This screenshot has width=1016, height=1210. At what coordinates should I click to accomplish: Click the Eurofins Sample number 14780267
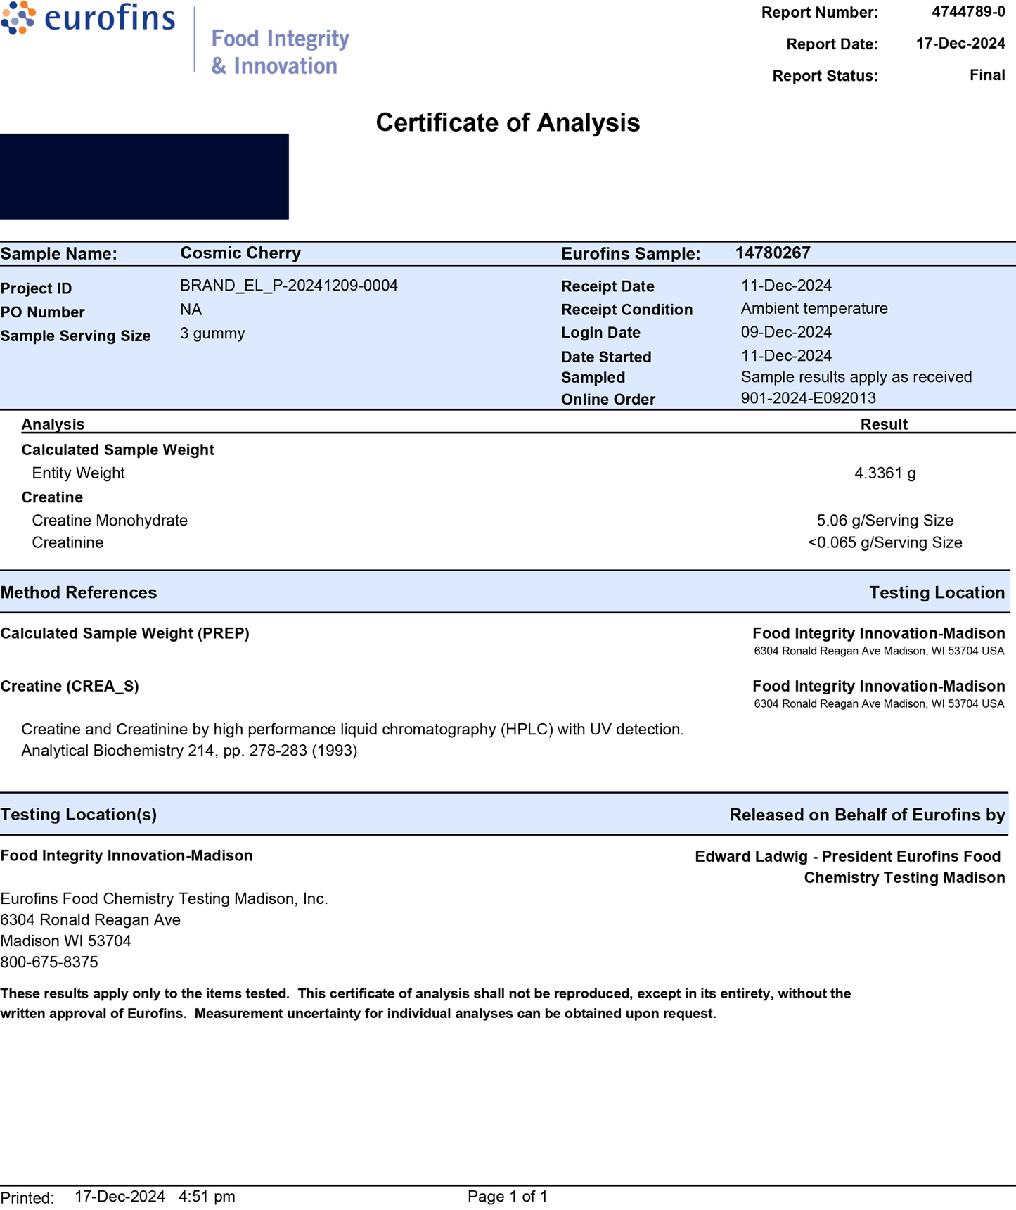click(x=772, y=253)
